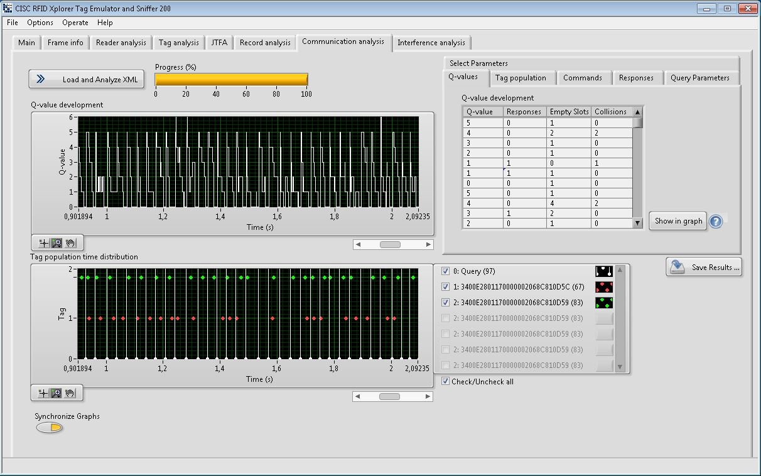The width and height of the screenshot is (761, 476).
Task: Open red plot style swatch for tag D5C
Action: tap(604, 287)
